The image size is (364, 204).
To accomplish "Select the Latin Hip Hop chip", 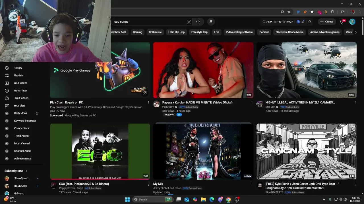I will point(176,32).
